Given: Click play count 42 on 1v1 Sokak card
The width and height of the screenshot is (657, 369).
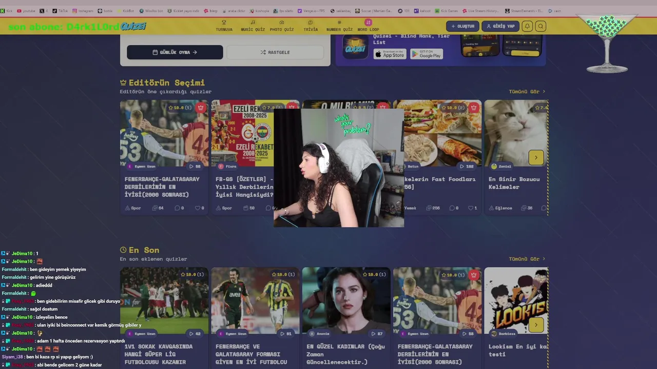Looking at the screenshot, I should [195, 334].
